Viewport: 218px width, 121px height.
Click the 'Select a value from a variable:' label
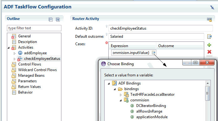[x=129, y=75]
